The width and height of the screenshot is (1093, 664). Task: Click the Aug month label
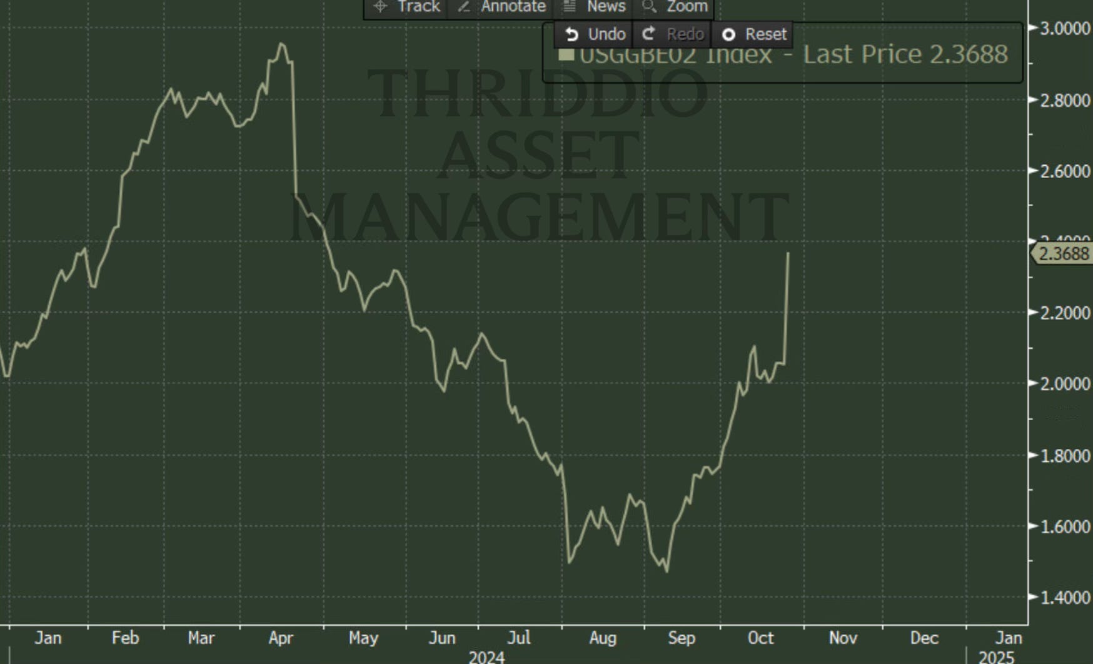[x=603, y=638]
